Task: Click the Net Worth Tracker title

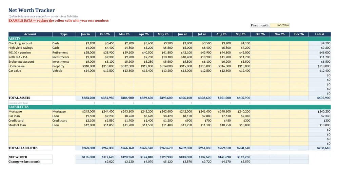Action: (32, 10)
